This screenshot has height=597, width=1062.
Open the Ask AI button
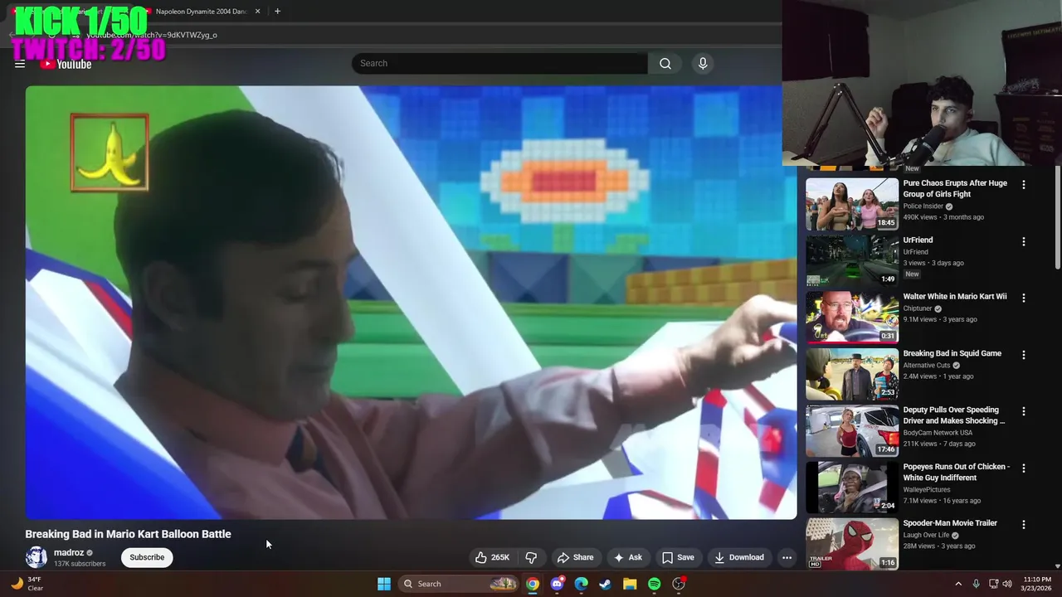tap(627, 557)
